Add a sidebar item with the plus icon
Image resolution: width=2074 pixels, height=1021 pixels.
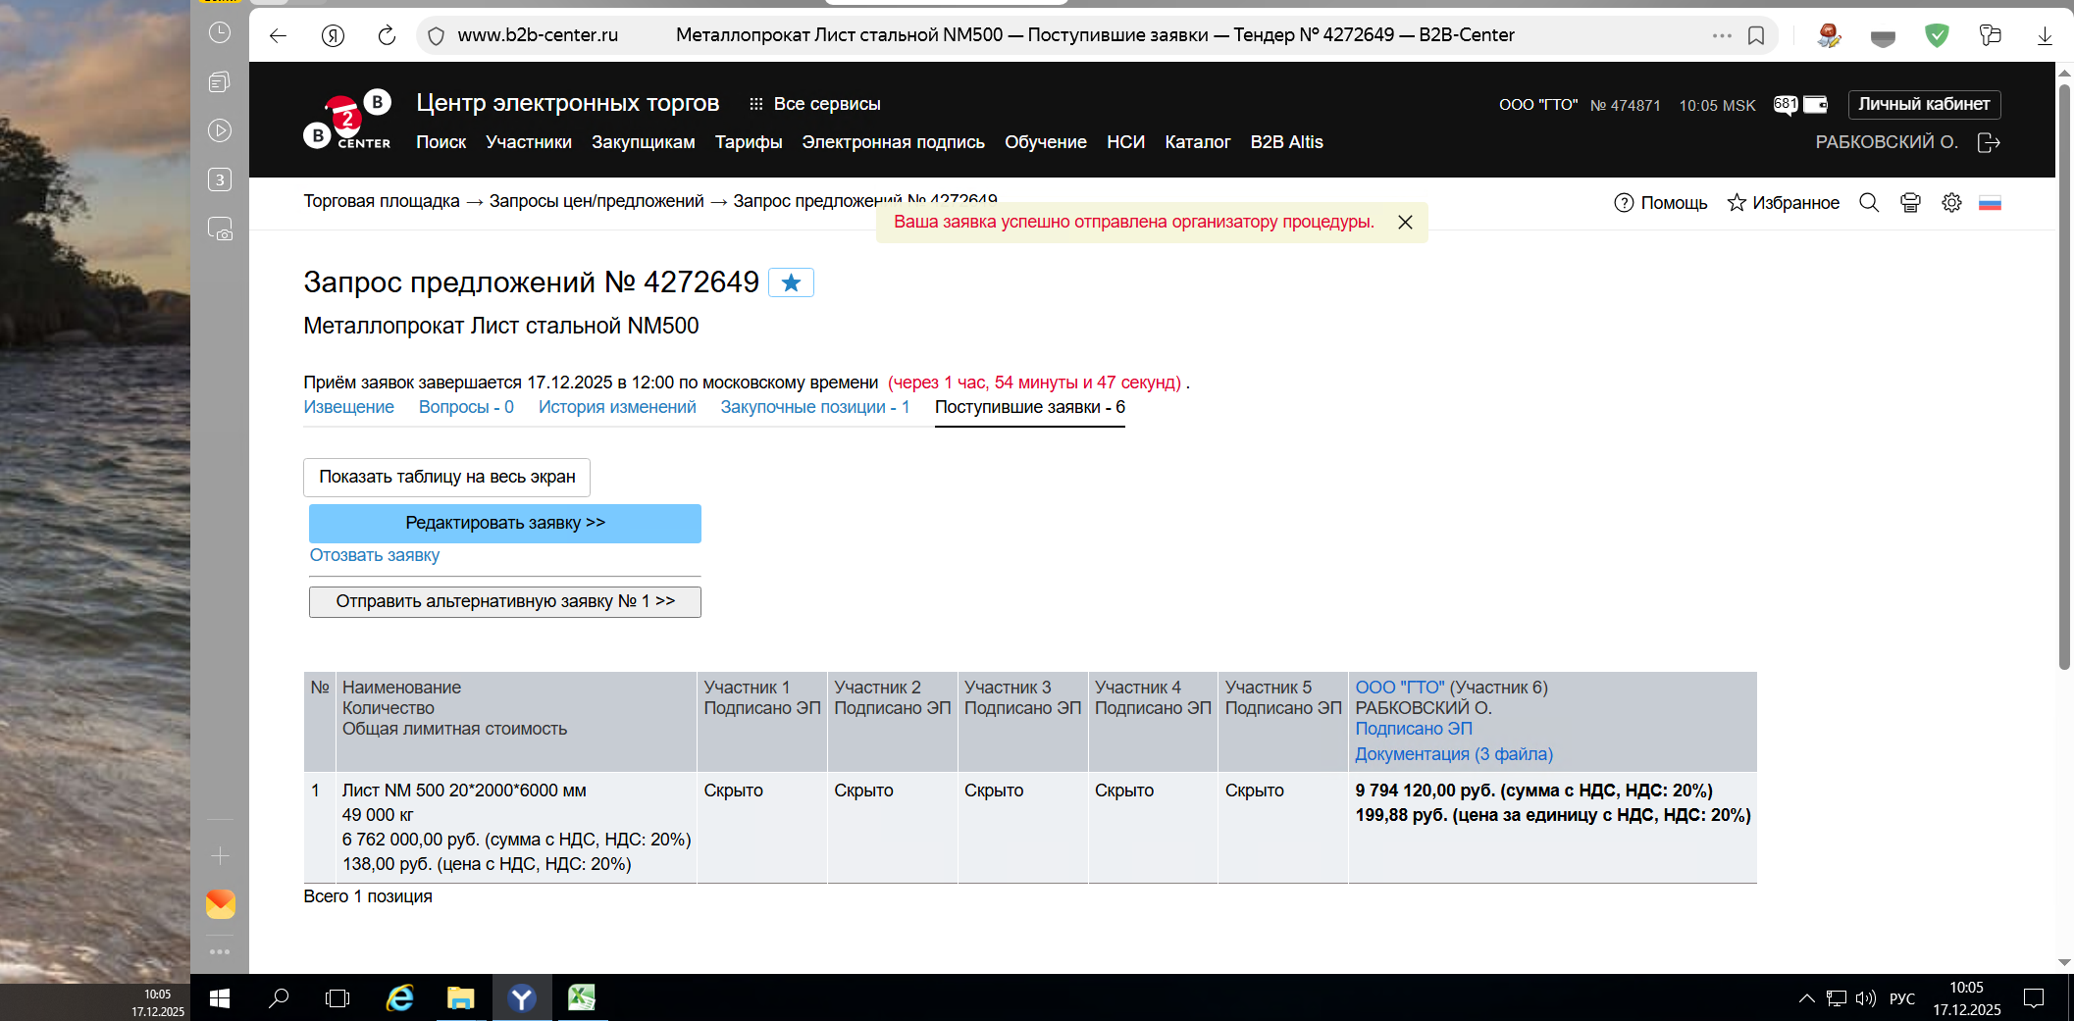[x=220, y=856]
